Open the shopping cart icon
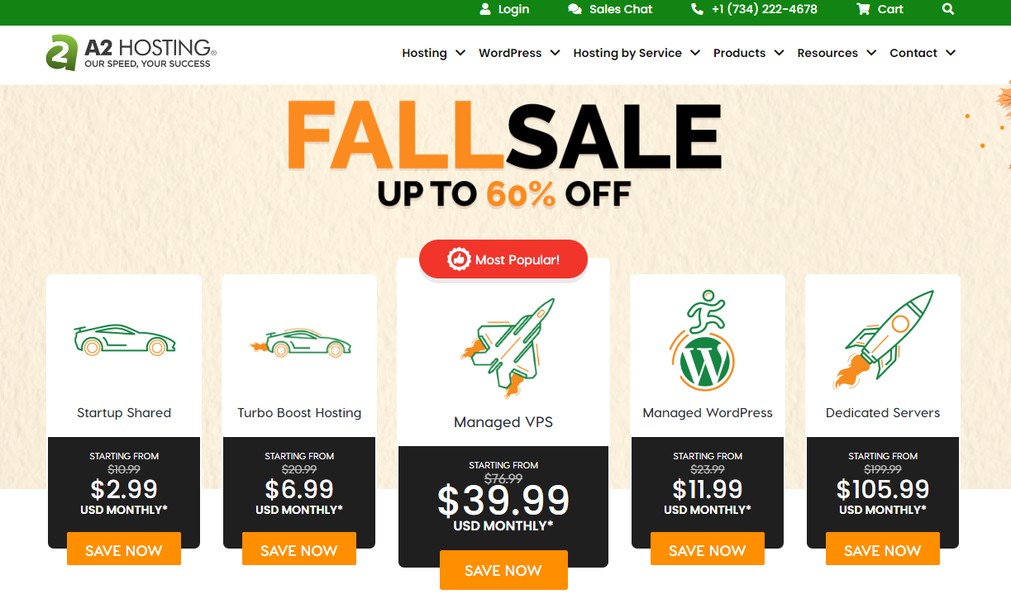Viewport: 1011px width, 594px height. coord(863,10)
